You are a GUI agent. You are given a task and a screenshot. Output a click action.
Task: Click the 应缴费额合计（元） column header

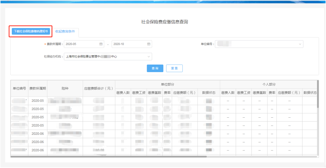99,88
